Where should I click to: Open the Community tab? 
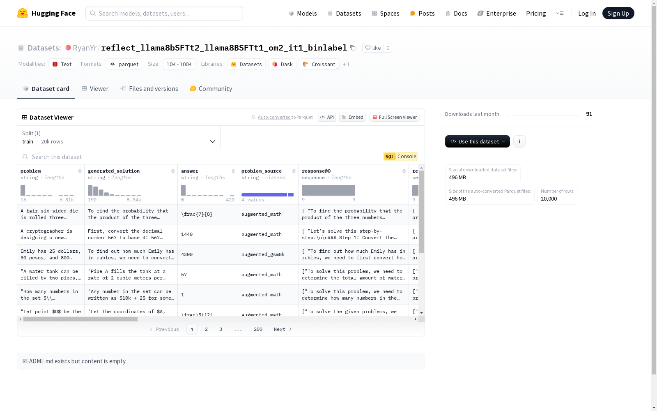[211, 89]
